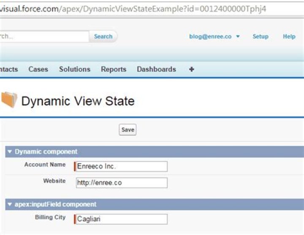
Task: Open the Setup link
Action: click(260, 37)
